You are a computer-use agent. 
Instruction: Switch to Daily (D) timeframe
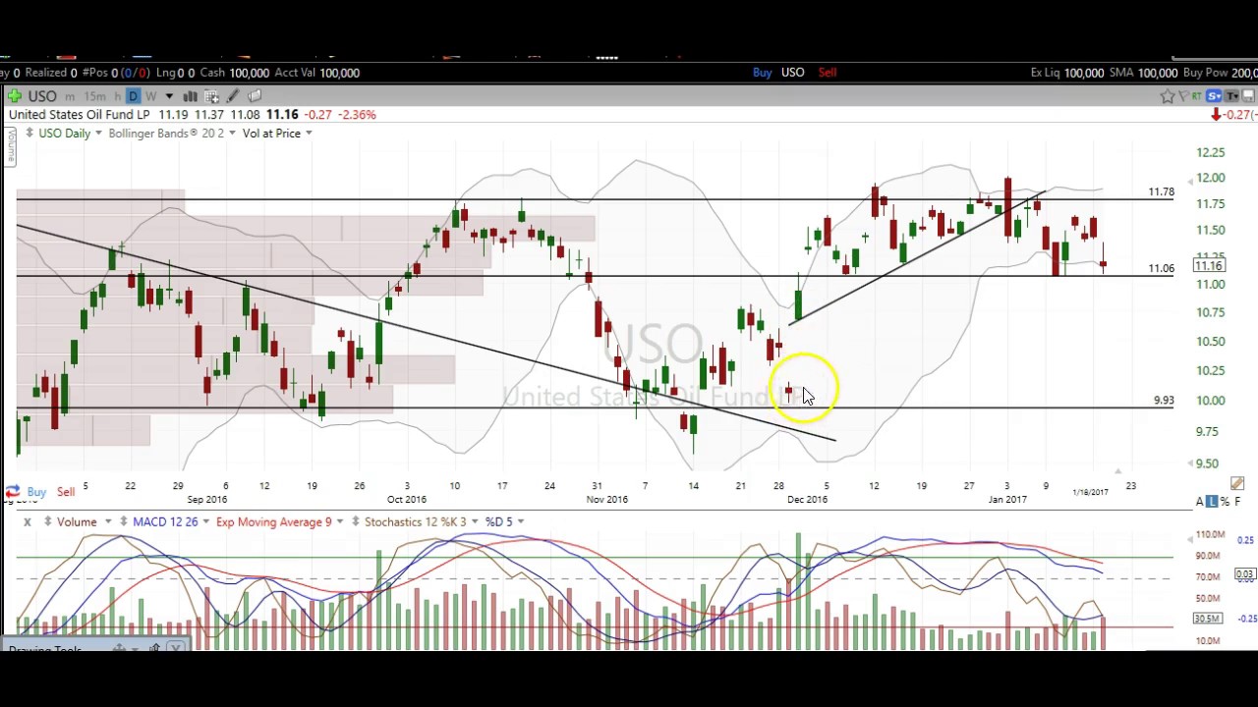click(134, 96)
